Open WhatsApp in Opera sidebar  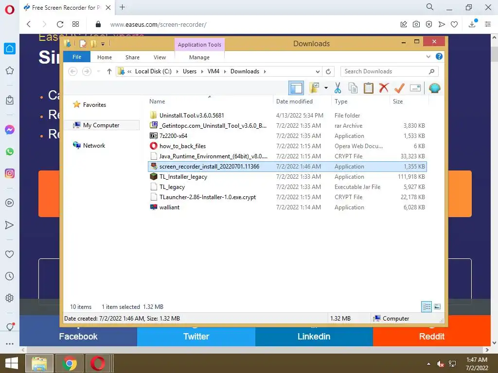point(10,152)
